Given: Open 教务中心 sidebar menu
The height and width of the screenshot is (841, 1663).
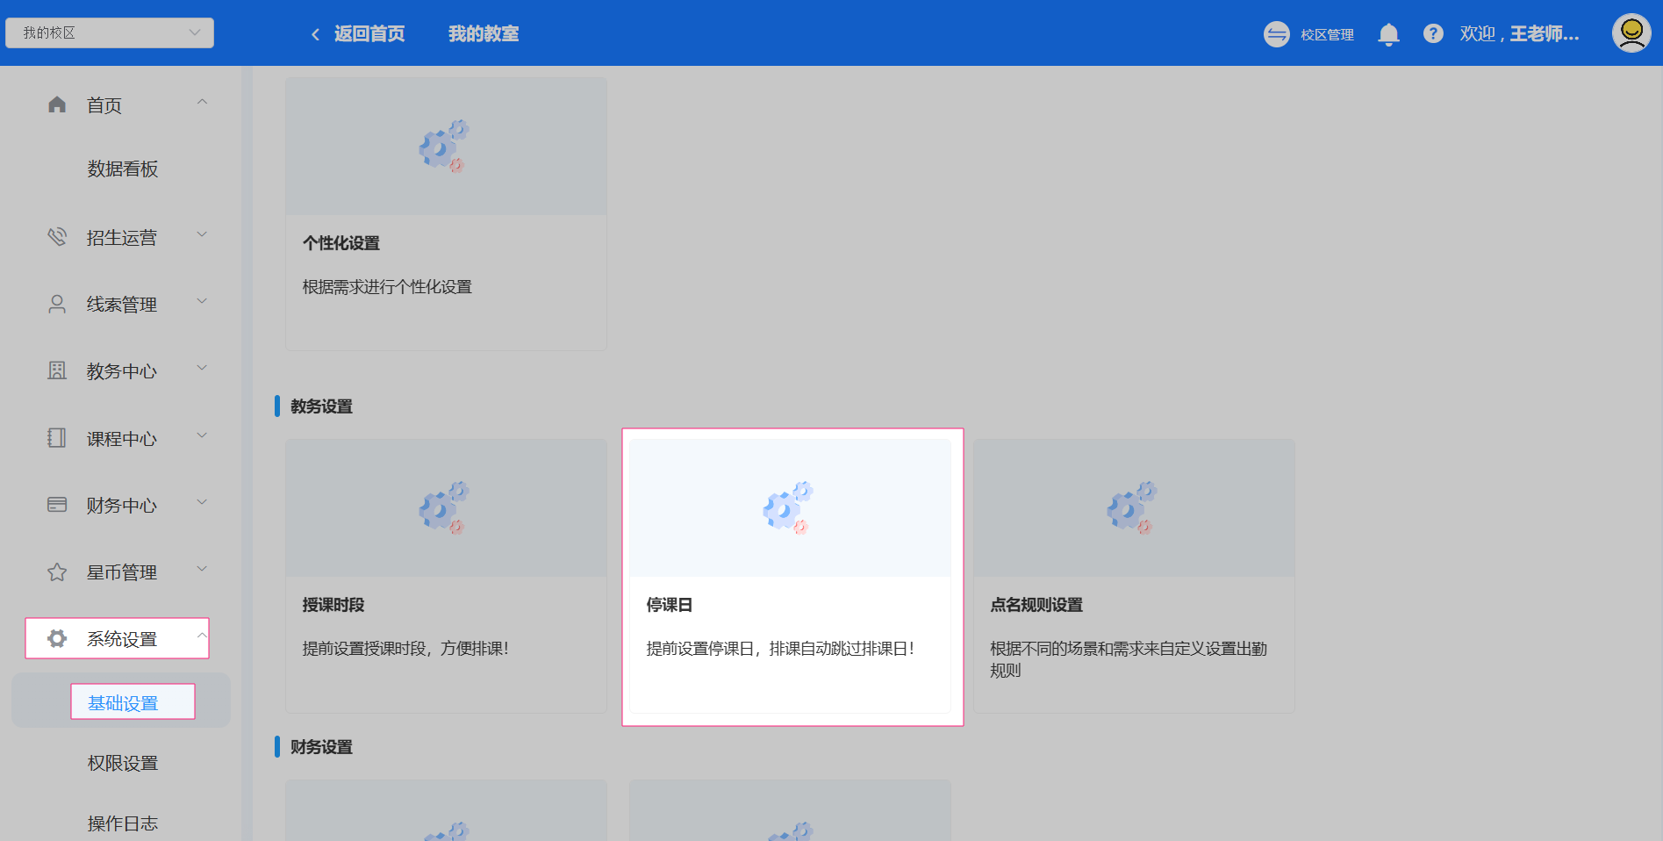Looking at the screenshot, I should (122, 371).
